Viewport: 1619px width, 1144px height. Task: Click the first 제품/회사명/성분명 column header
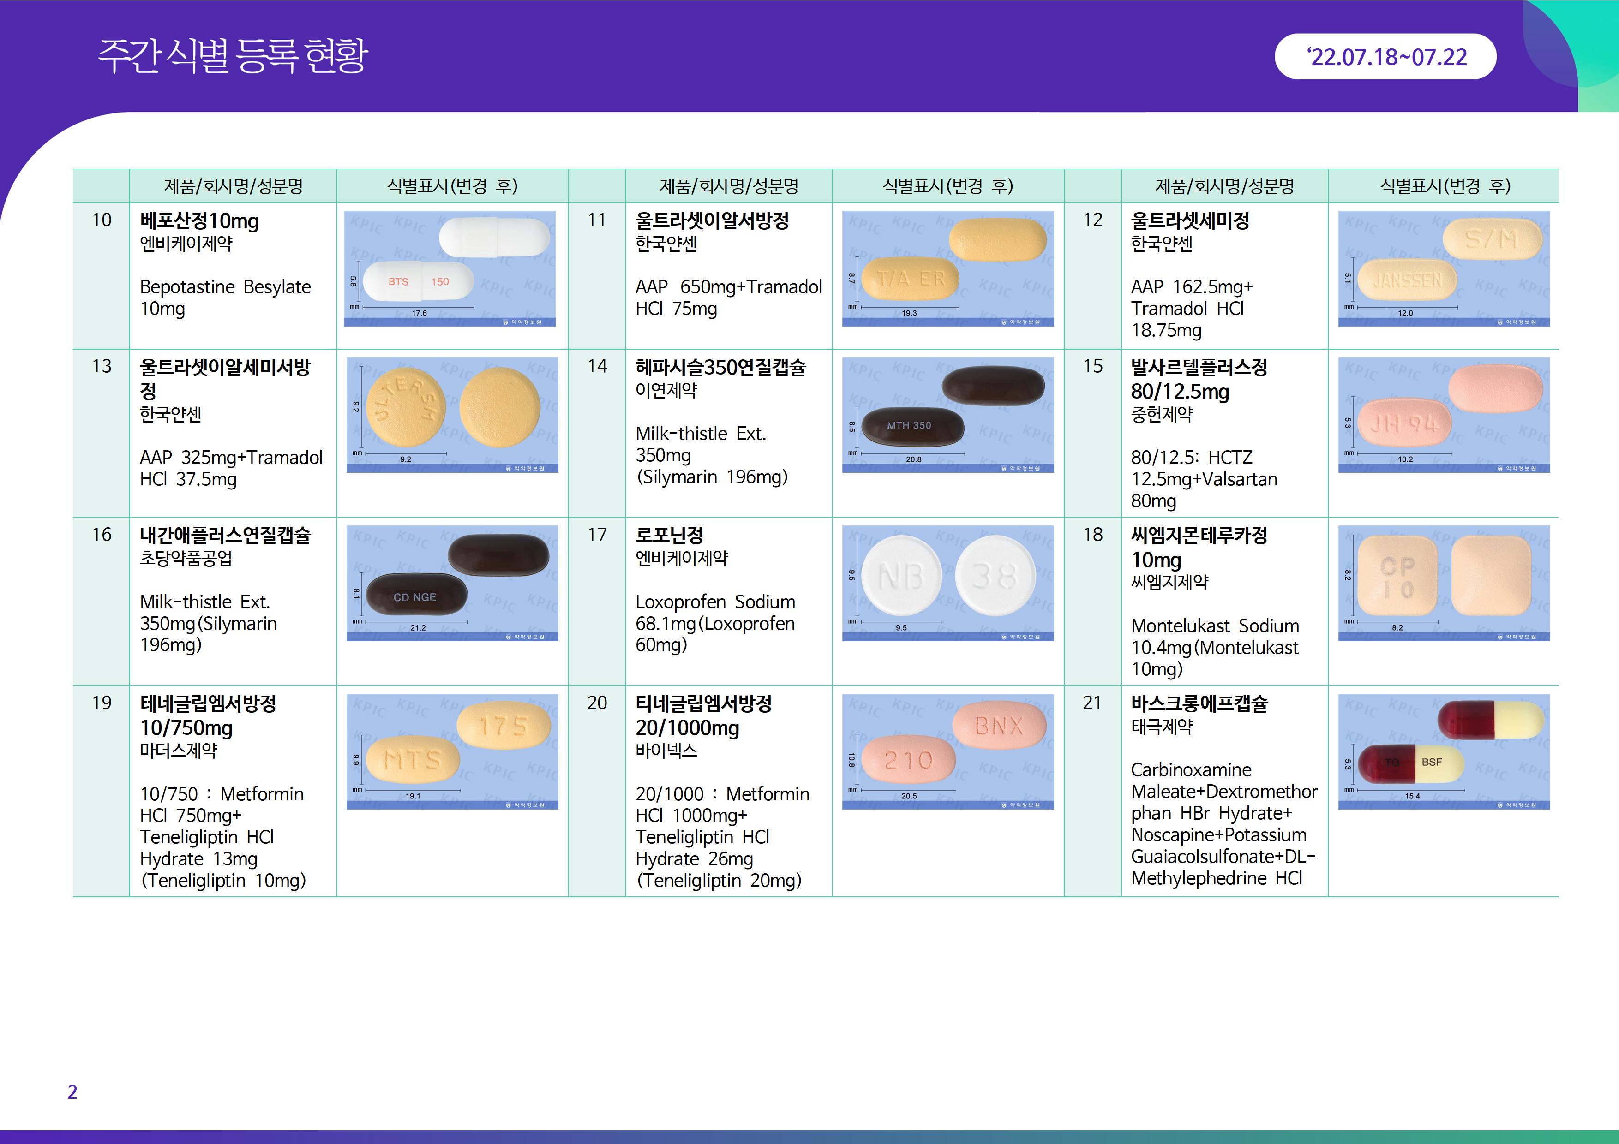(x=233, y=186)
